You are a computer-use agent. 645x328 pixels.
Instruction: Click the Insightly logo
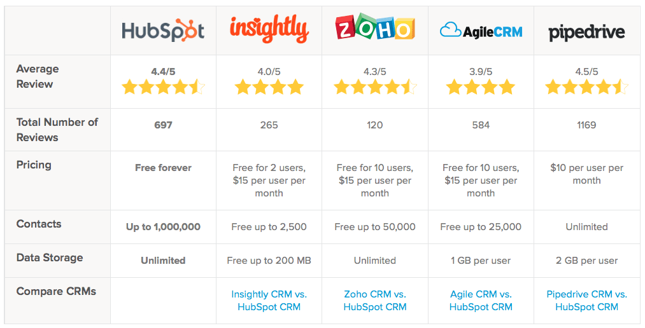coord(269,29)
